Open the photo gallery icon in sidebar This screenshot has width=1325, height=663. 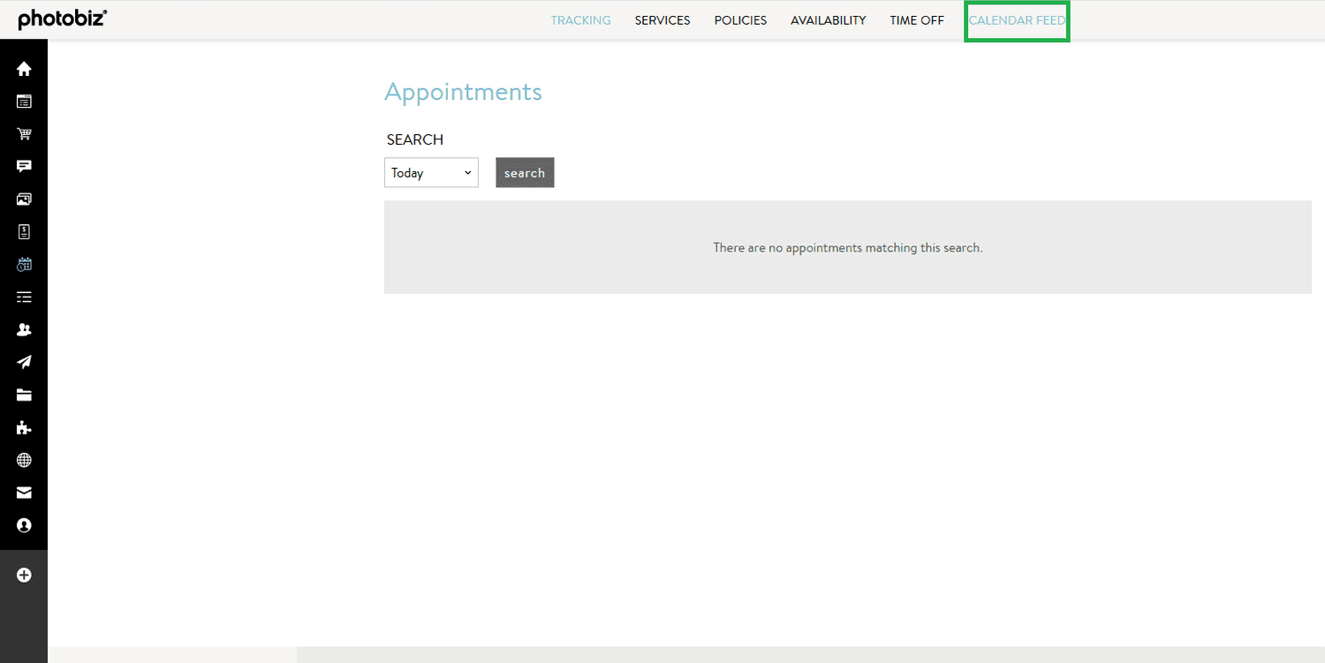pos(24,200)
